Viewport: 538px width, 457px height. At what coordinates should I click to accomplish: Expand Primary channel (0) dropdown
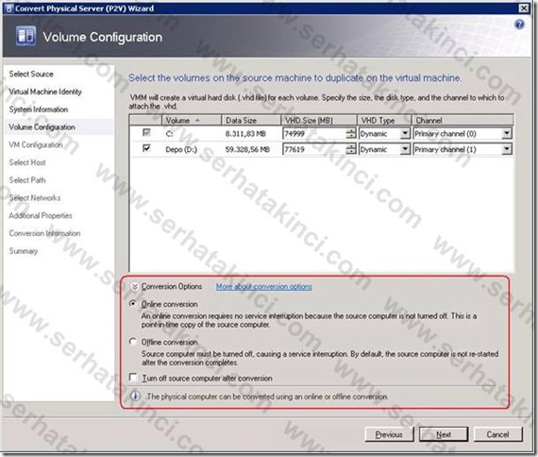(x=507, y=133)
